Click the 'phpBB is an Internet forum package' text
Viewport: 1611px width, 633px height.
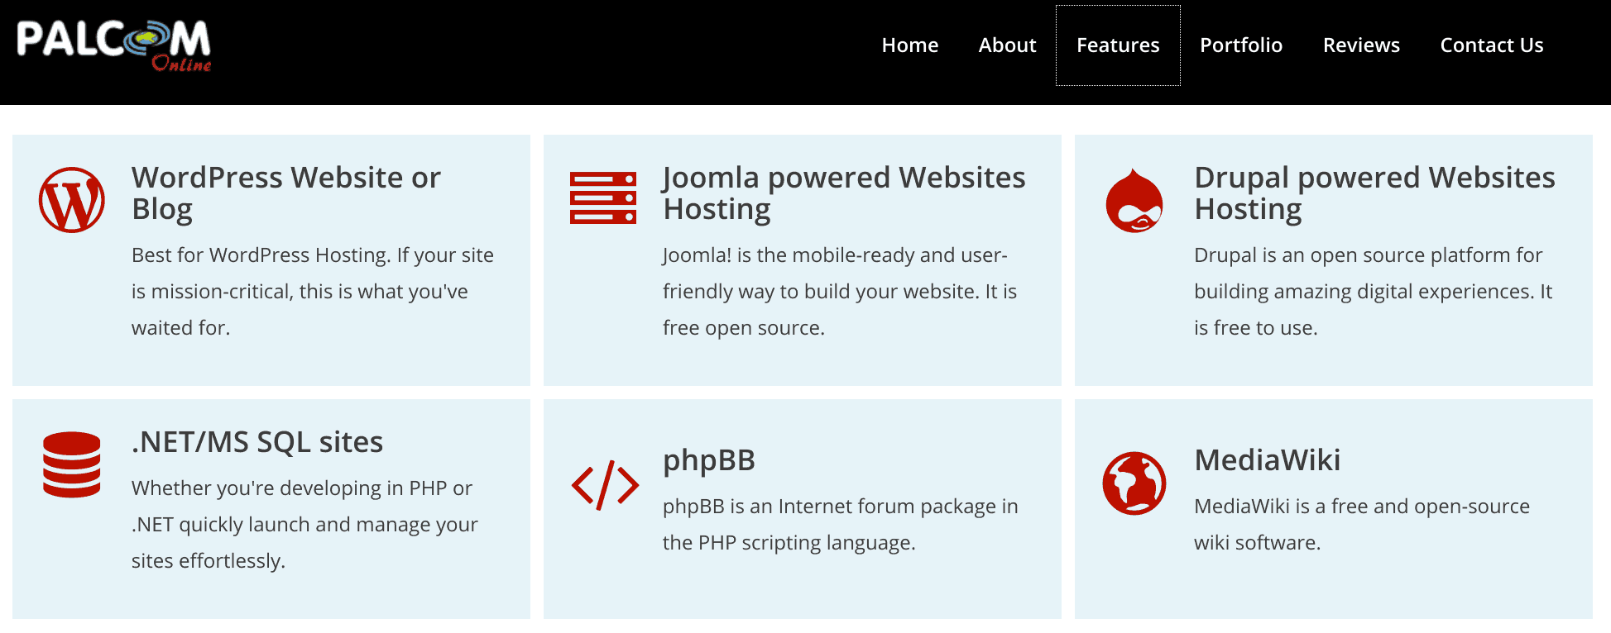[x=841, y=525]
